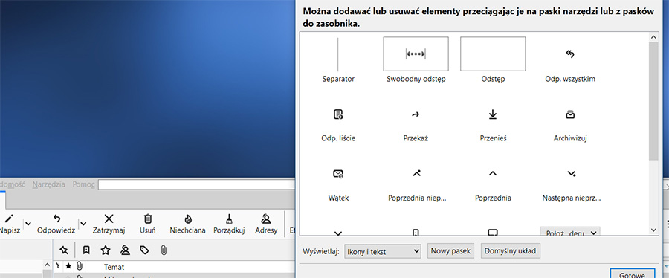Toggle the starred messages quick filter

[106, 250]
